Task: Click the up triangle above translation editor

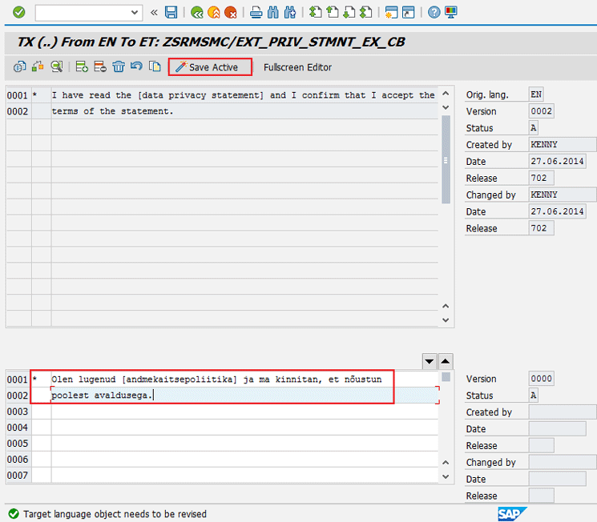Action: pyautogui.click(x=446, y=362)
